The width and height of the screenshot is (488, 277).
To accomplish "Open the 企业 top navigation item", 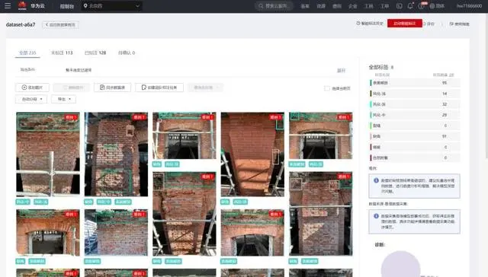I will 352,6.
